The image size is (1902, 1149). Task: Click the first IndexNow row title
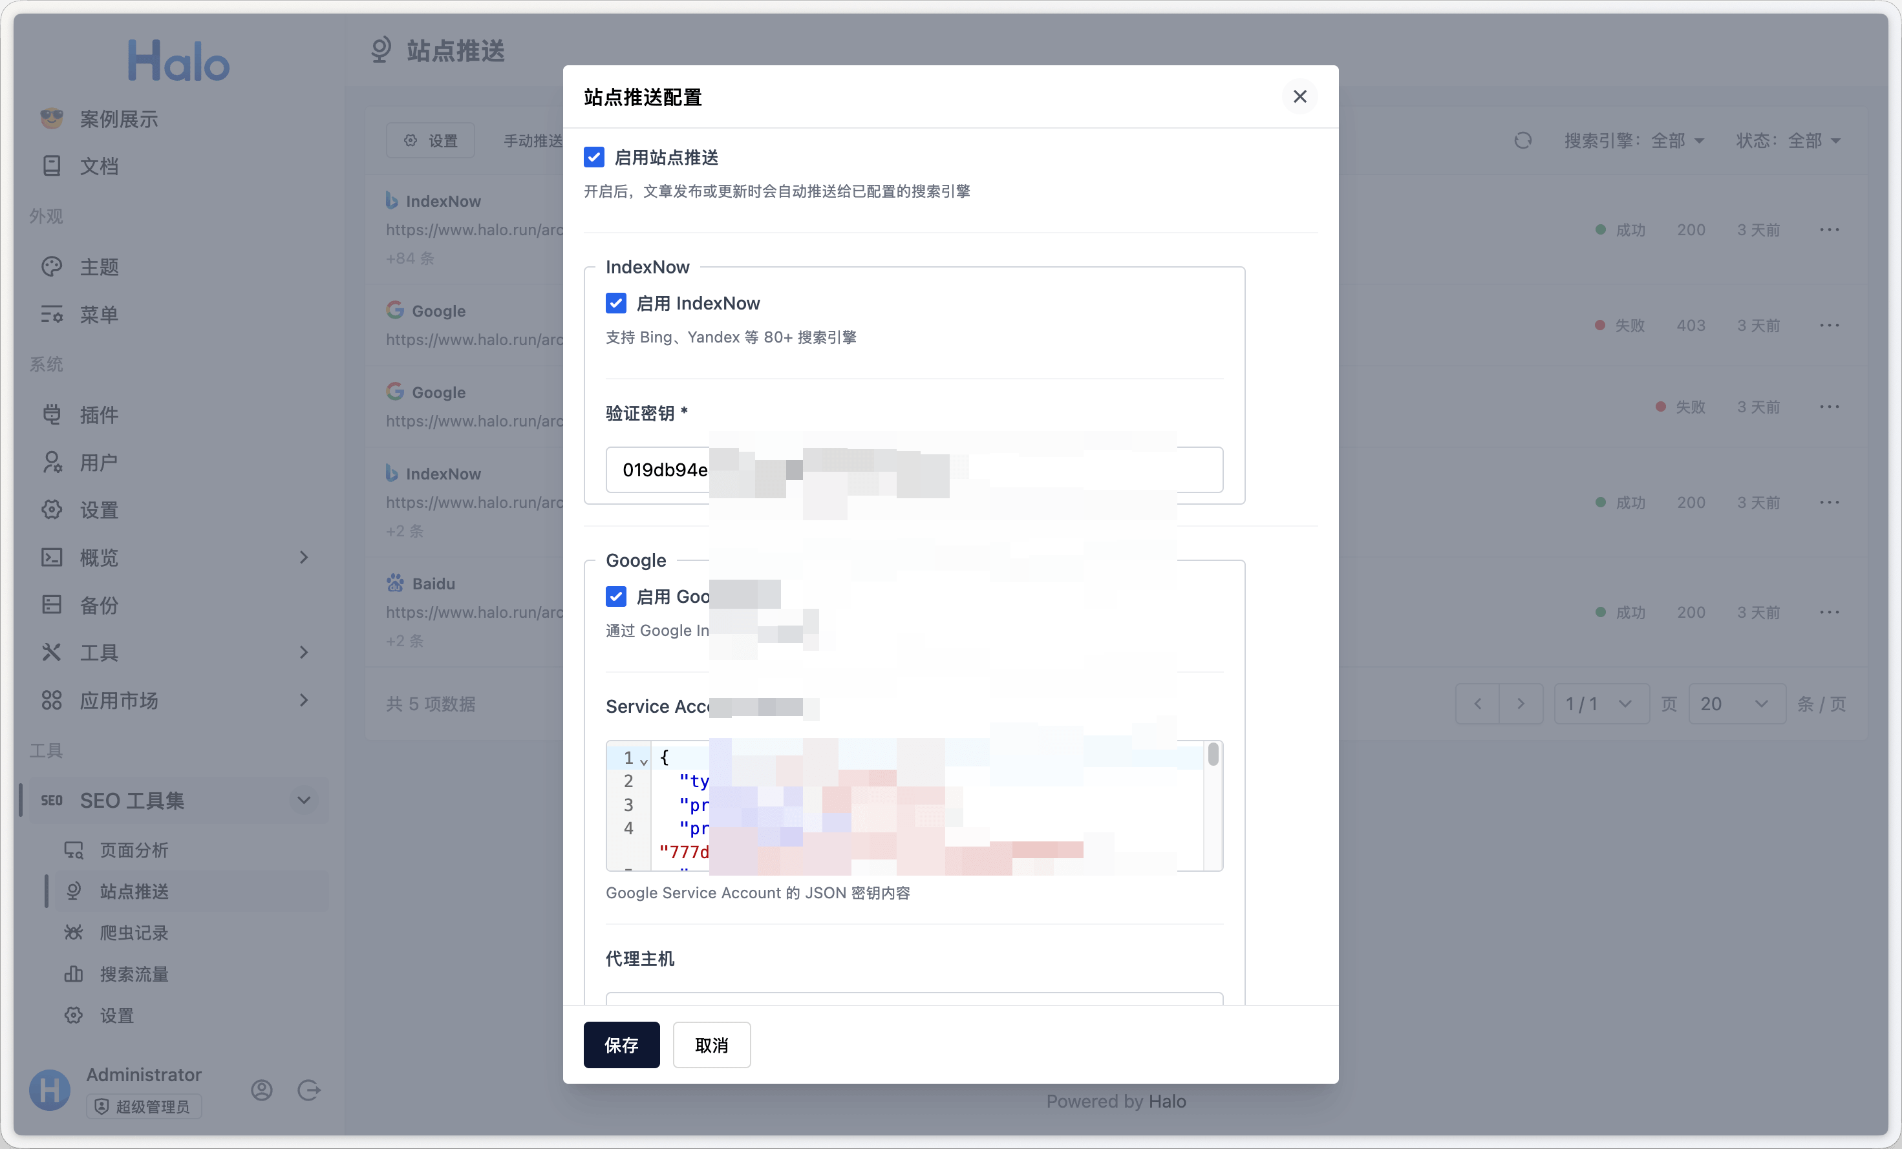coord(443,202)
